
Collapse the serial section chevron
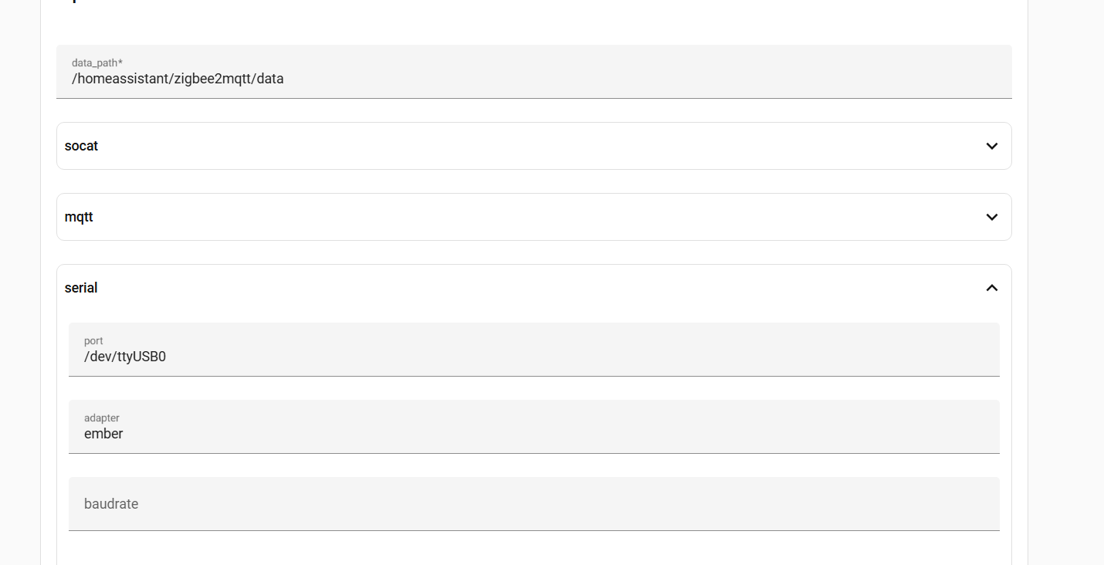pos(992,288)
